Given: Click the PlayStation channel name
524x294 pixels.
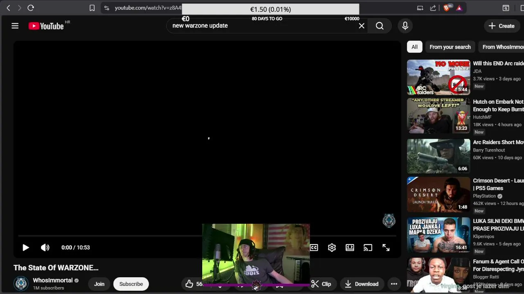Looking at the screenshot, I should click(484, 196).
